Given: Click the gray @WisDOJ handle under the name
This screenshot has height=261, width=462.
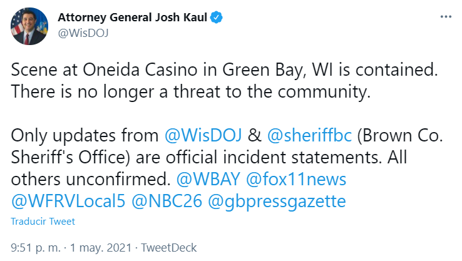Looking at the screenshot, I should [84, 33].
